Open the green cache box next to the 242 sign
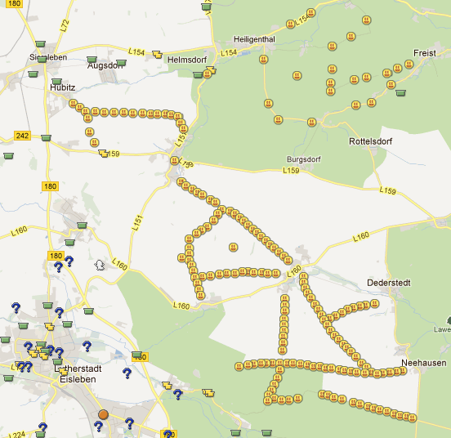The width and height of the screenshot is (451, 438). click(x=46, y=138)
